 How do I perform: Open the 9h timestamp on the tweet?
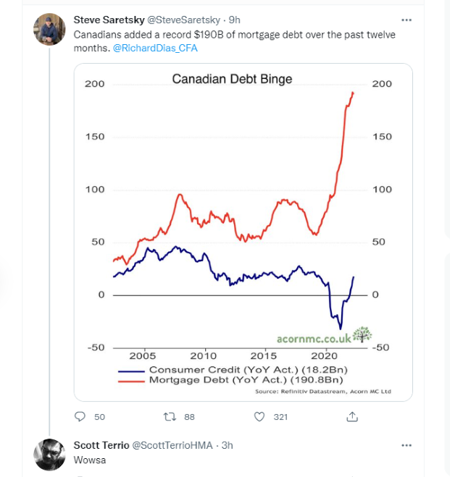click(235, 20)
